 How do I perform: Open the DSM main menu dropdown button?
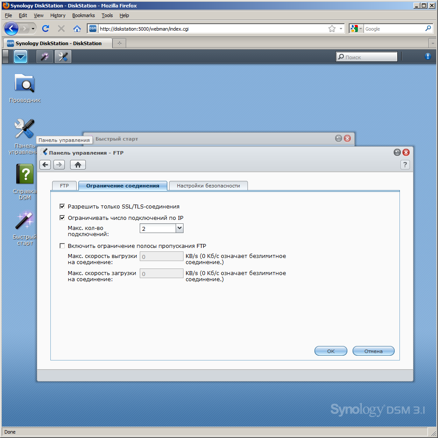(21, 57)
